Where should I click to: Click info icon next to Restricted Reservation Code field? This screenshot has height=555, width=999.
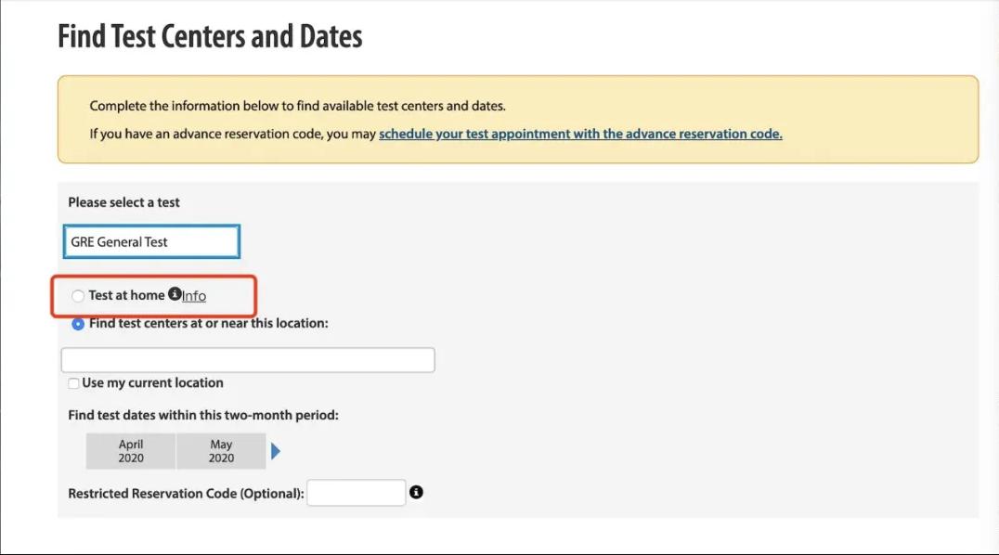tap(416, 492)
